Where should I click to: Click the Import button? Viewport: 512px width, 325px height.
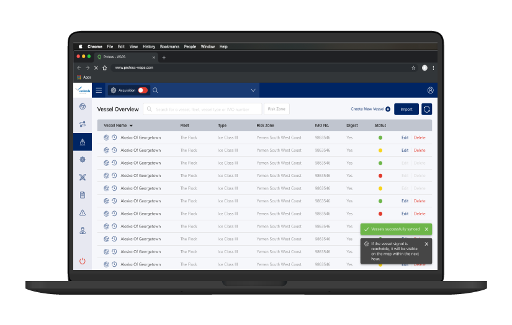coord(406,109)
